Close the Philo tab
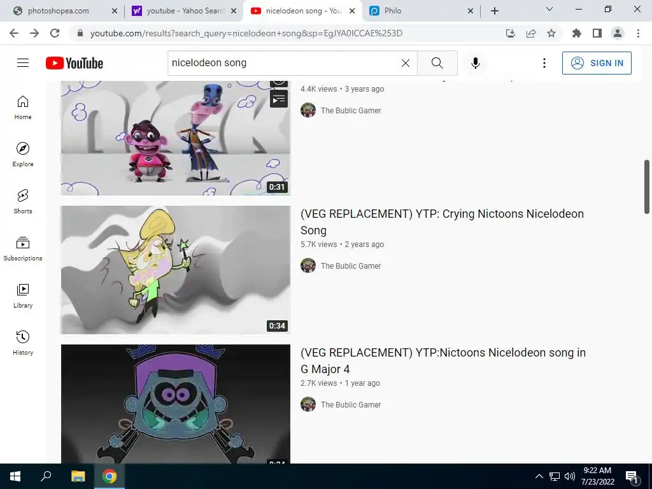The image size is (652, 489). tap(471, 11)
